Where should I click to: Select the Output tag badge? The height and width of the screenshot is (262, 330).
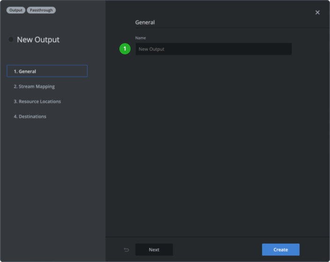coord(16,10)
